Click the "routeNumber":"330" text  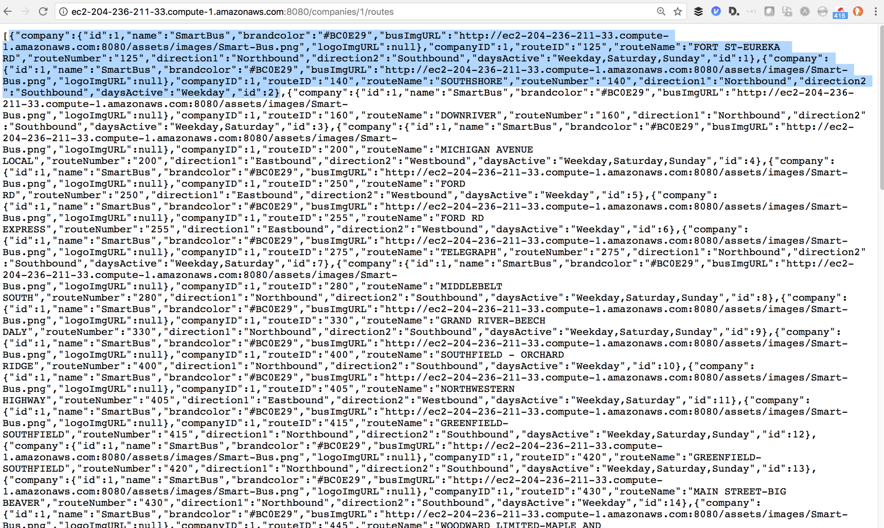[101, 332]
